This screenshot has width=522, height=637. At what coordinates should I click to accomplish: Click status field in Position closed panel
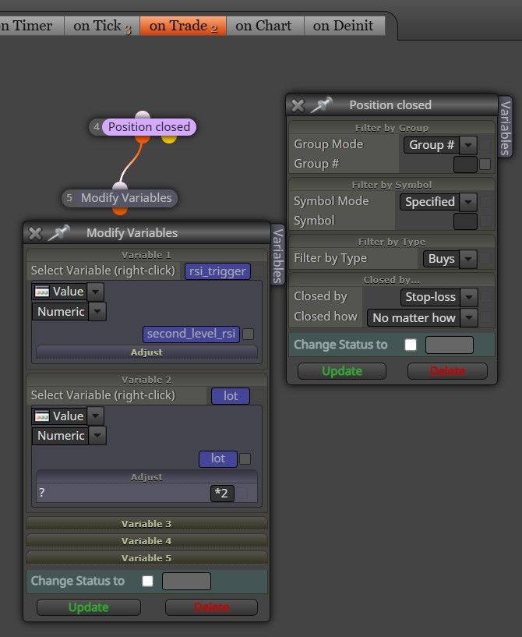(450, 345)
